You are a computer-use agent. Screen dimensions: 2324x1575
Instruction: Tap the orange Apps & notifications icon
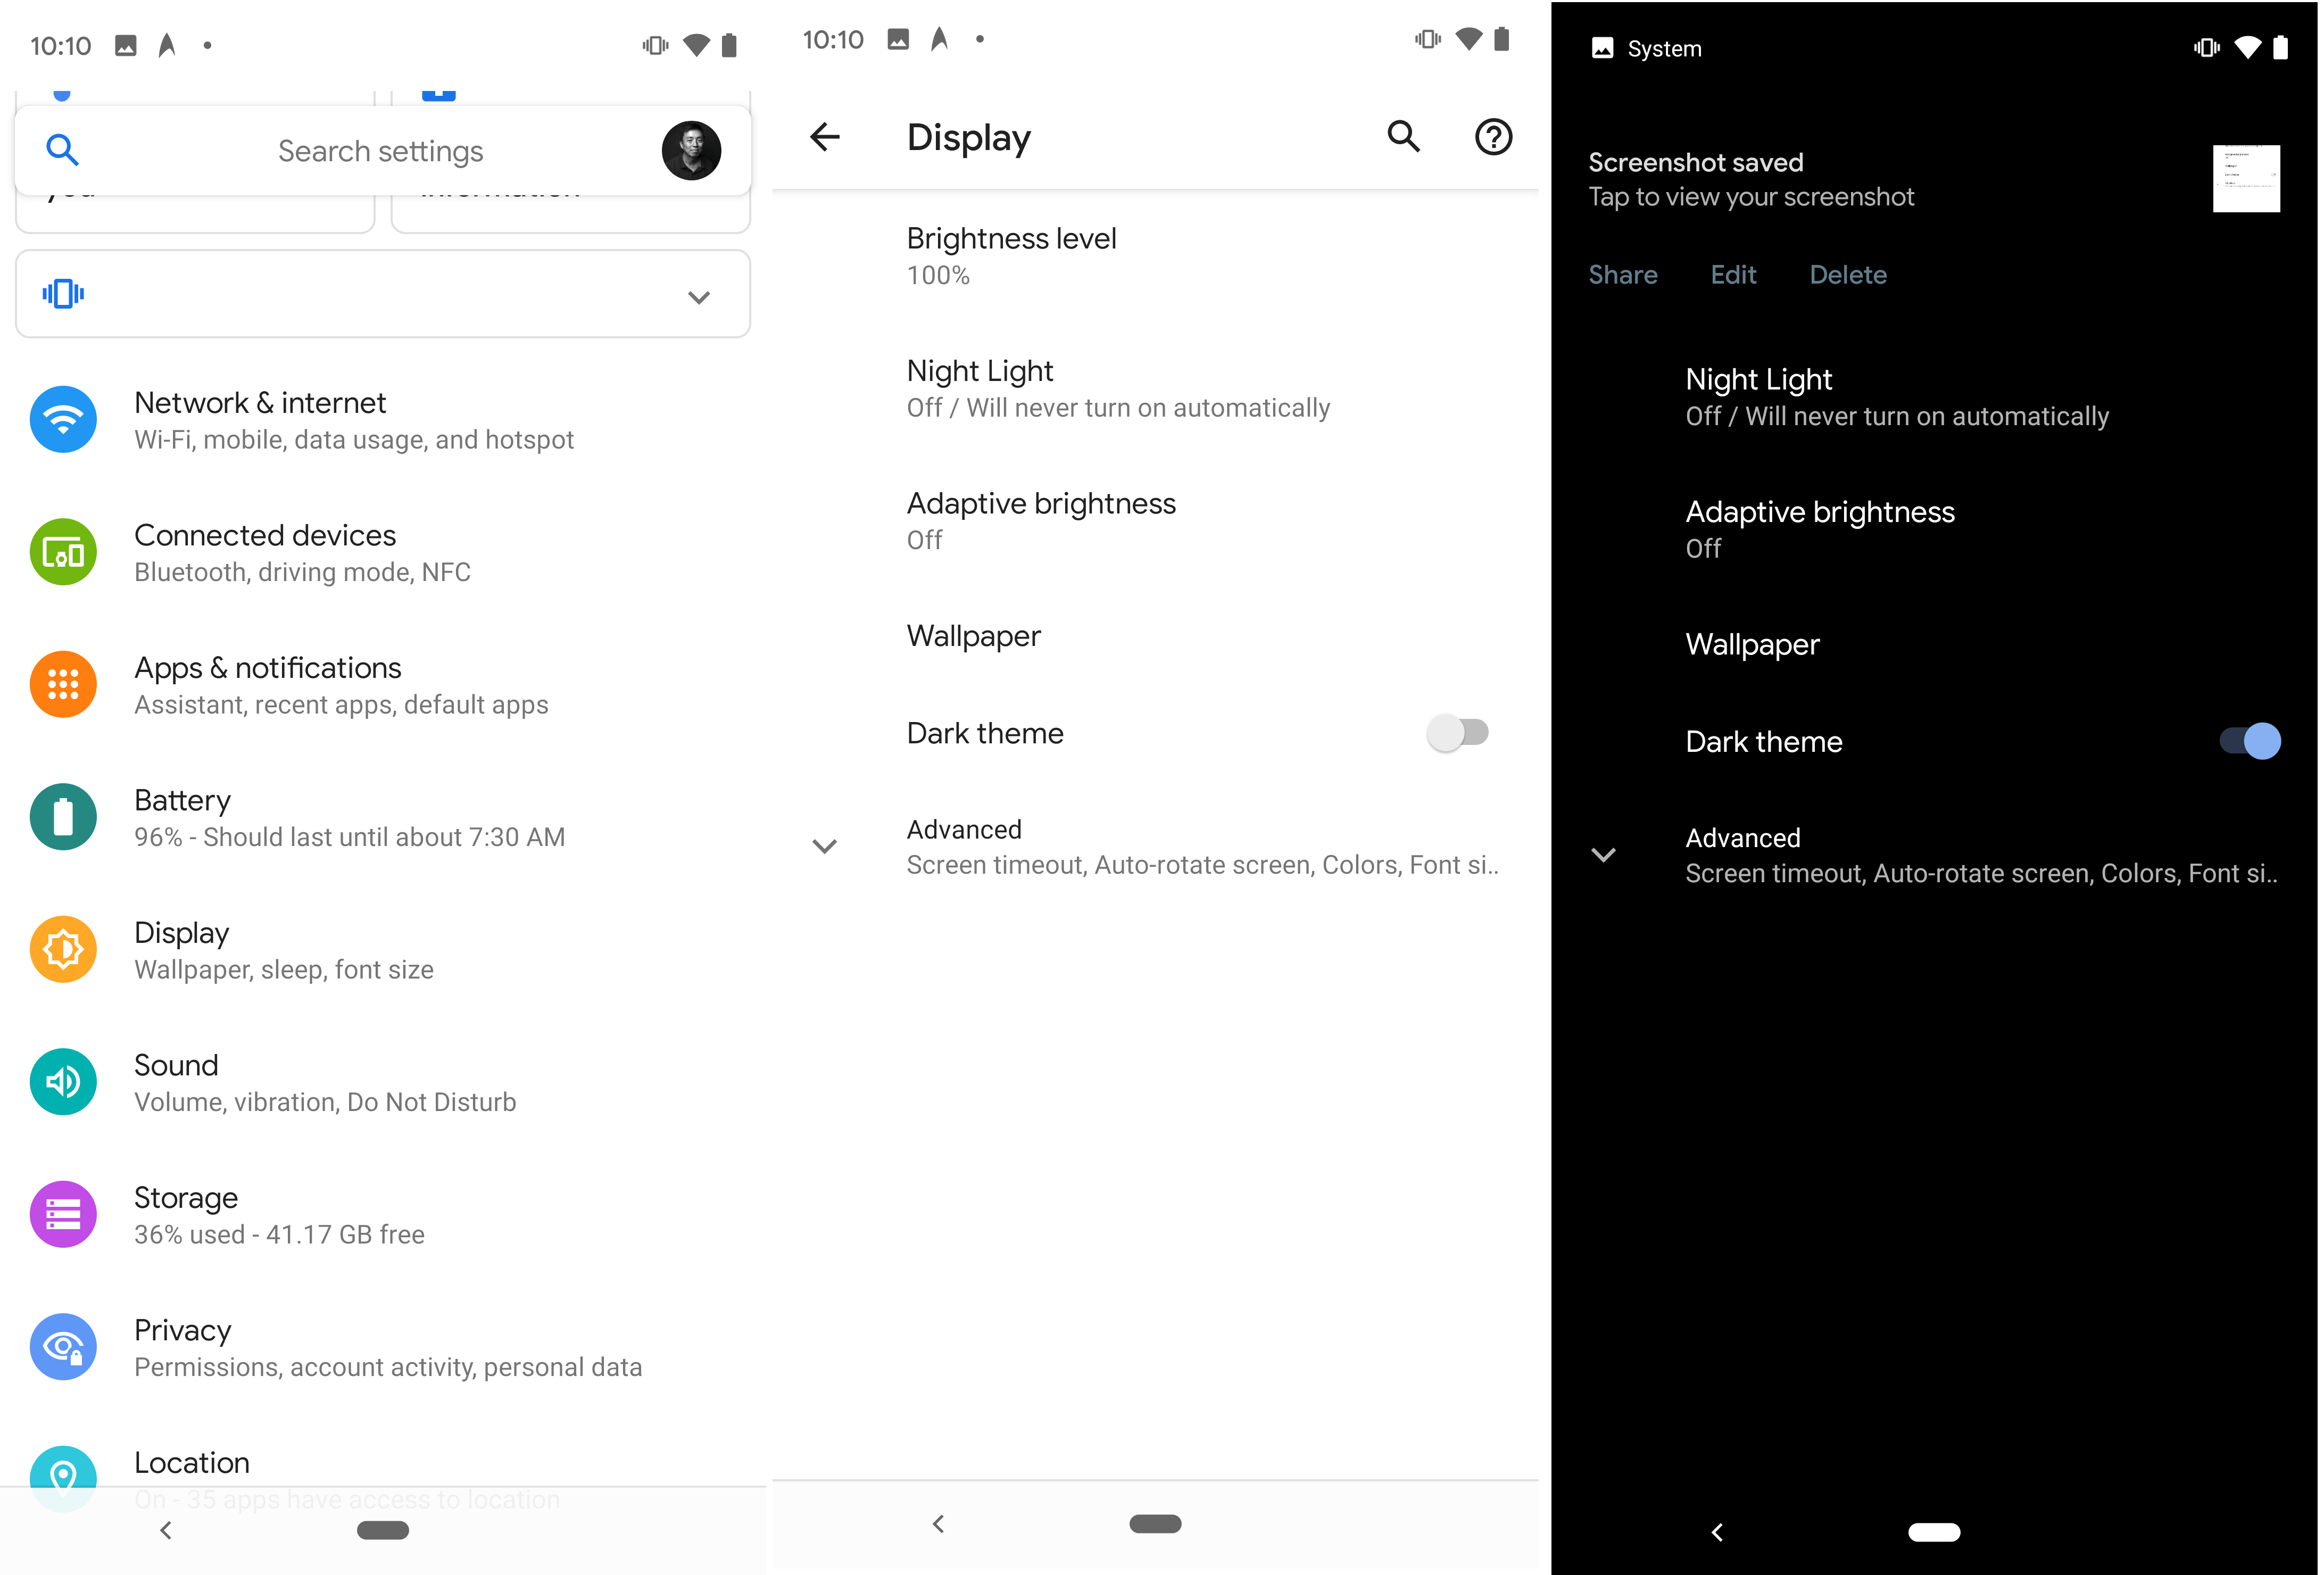coord(63,685)
